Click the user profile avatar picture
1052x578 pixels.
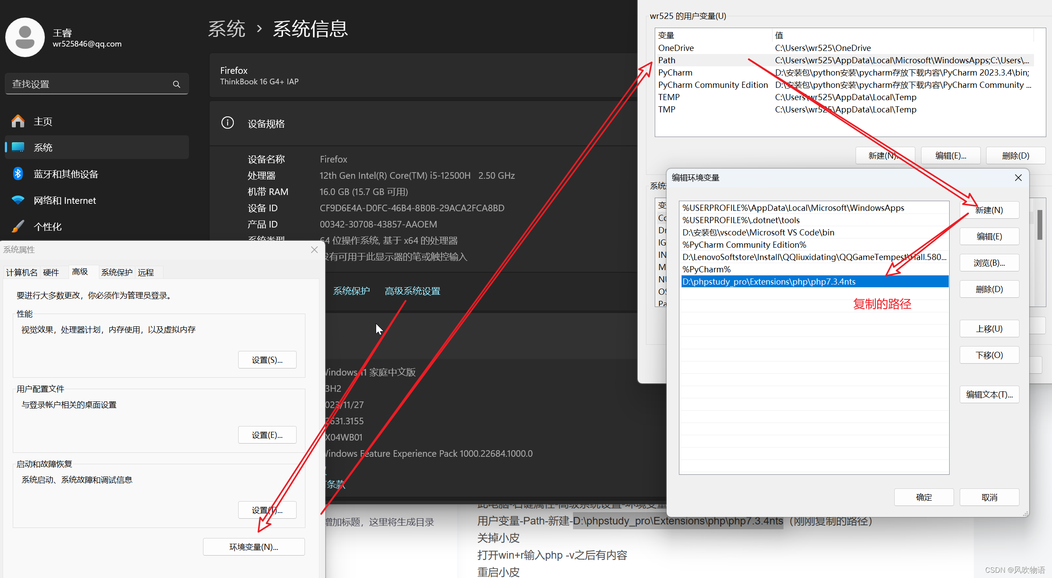(25, 37)
